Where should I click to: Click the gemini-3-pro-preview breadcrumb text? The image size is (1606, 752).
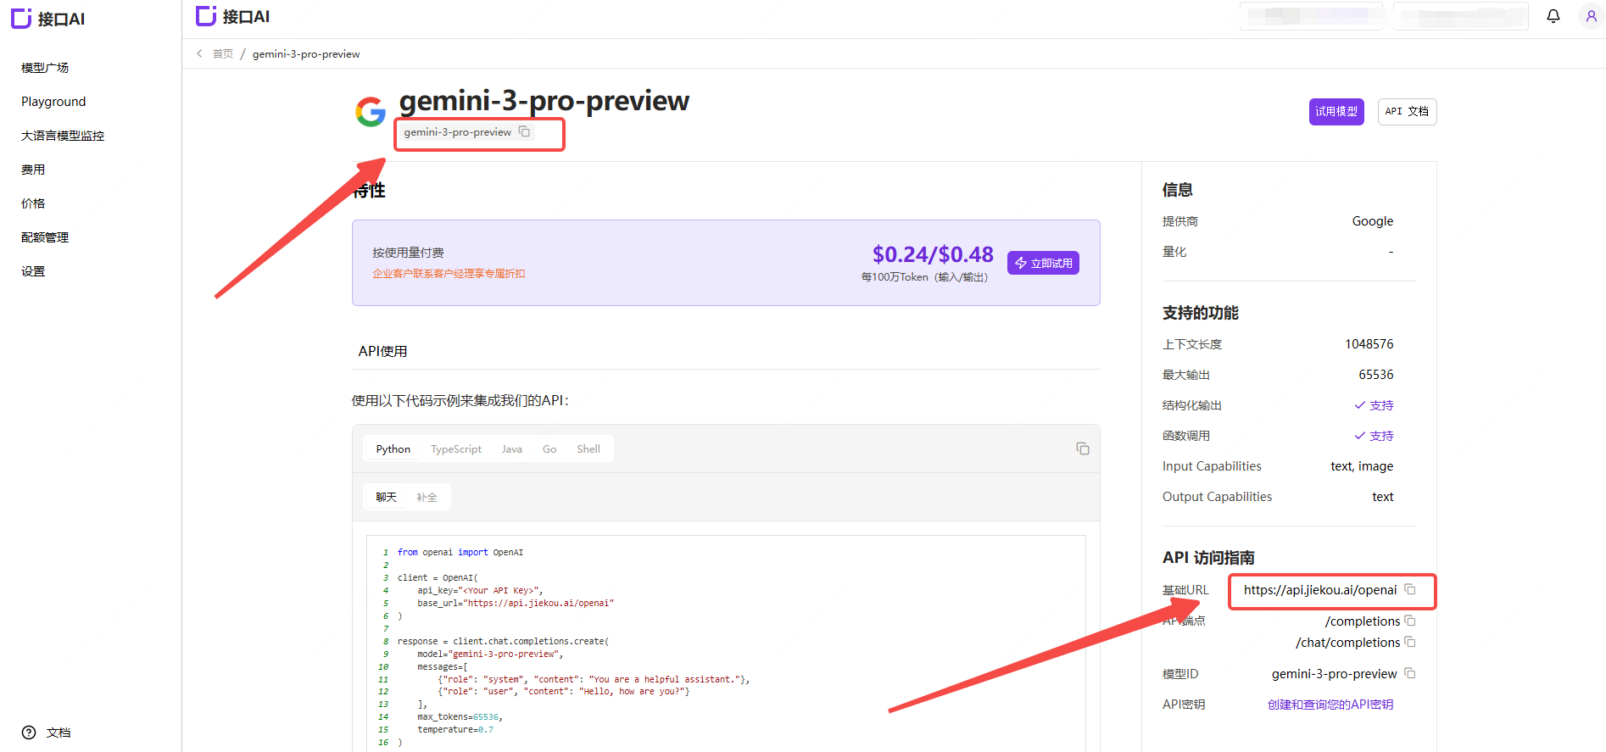tap(306, 53)
